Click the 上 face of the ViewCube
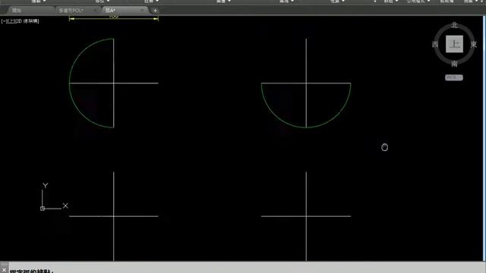This screenshot has height=273, width=486. pos(454,44)
